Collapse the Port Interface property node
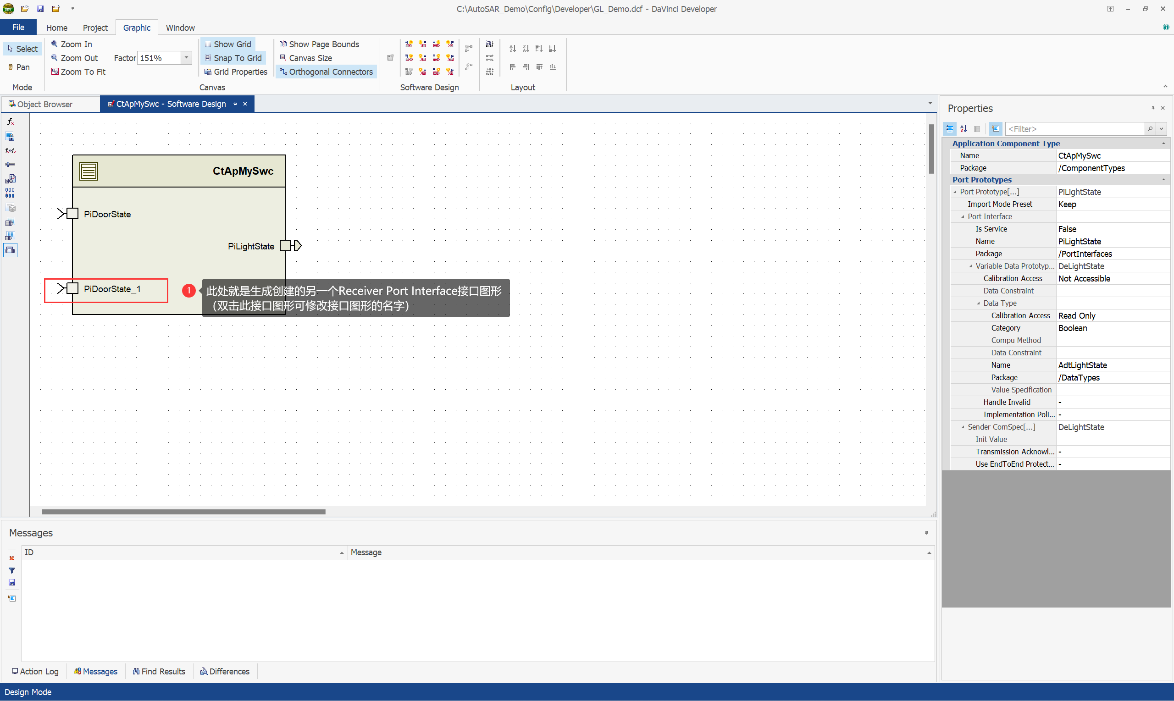The width and height of the screenshot is (1174, 701). click(x=963, y=216)
